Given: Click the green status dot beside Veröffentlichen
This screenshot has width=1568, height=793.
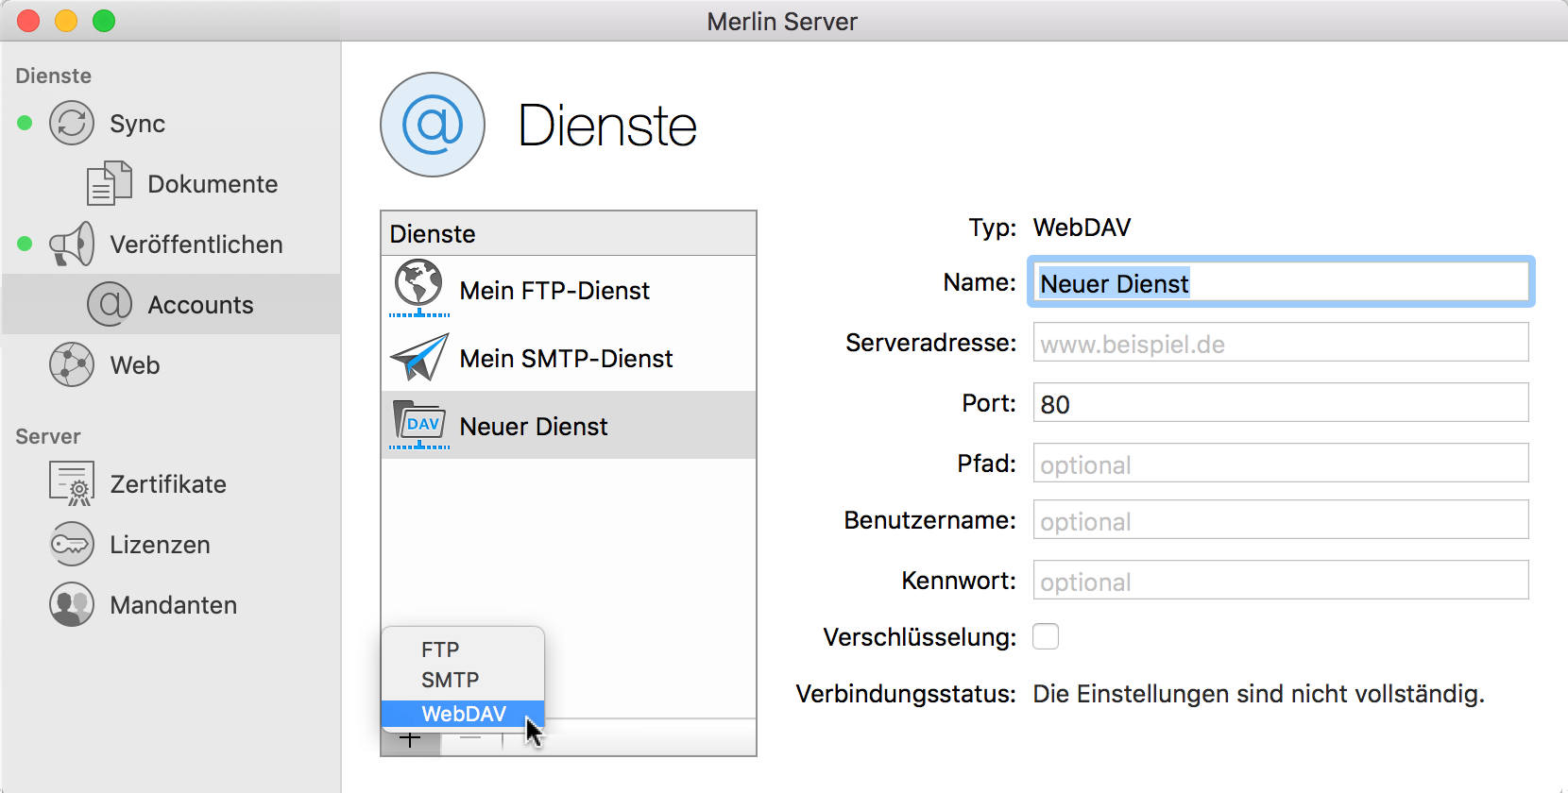Looking at the screenshot, I should click(26, 244).
